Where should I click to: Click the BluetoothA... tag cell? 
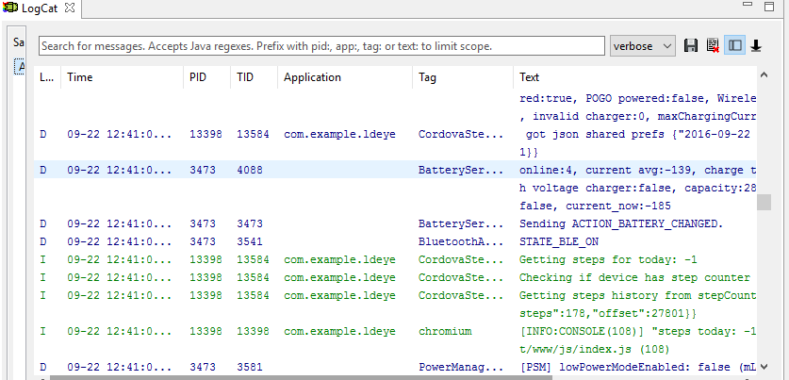coord(461,241)
